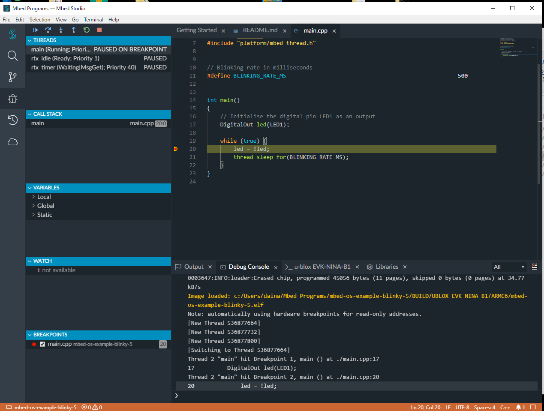Close the u-blox EVK-NINA-B1 terminal tab
This screenshot has height=411, width=544.
click(357, 267)
